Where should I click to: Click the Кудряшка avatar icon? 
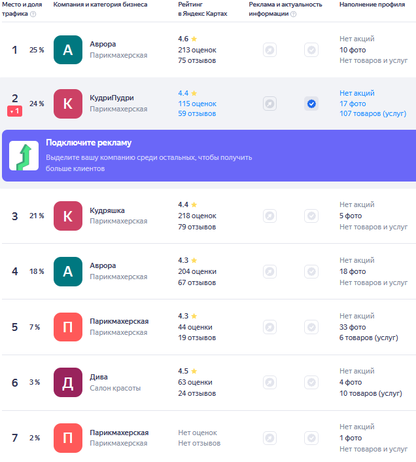coord(68,216)
